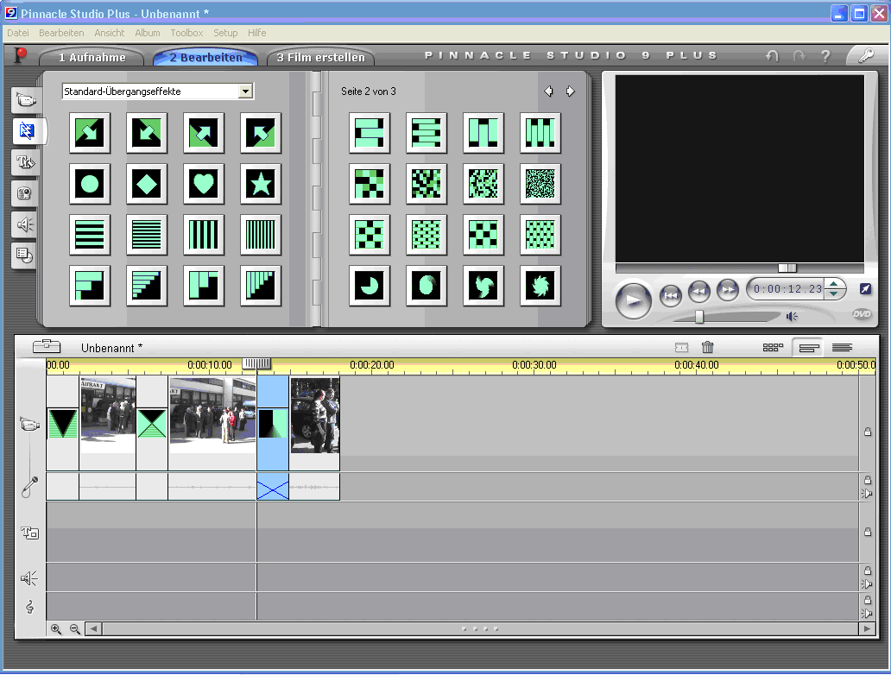Split clip with the razor blade icon
The width and height of the screenshot is (891, 675).
[681, 347]
